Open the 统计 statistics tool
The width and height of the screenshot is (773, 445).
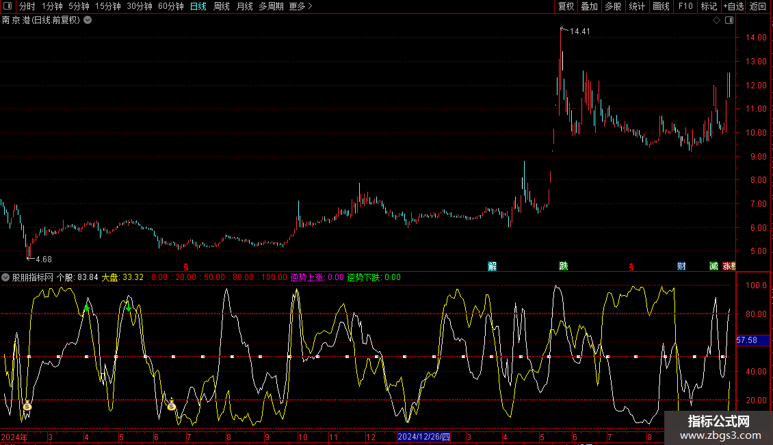click(x=637, y=6)
